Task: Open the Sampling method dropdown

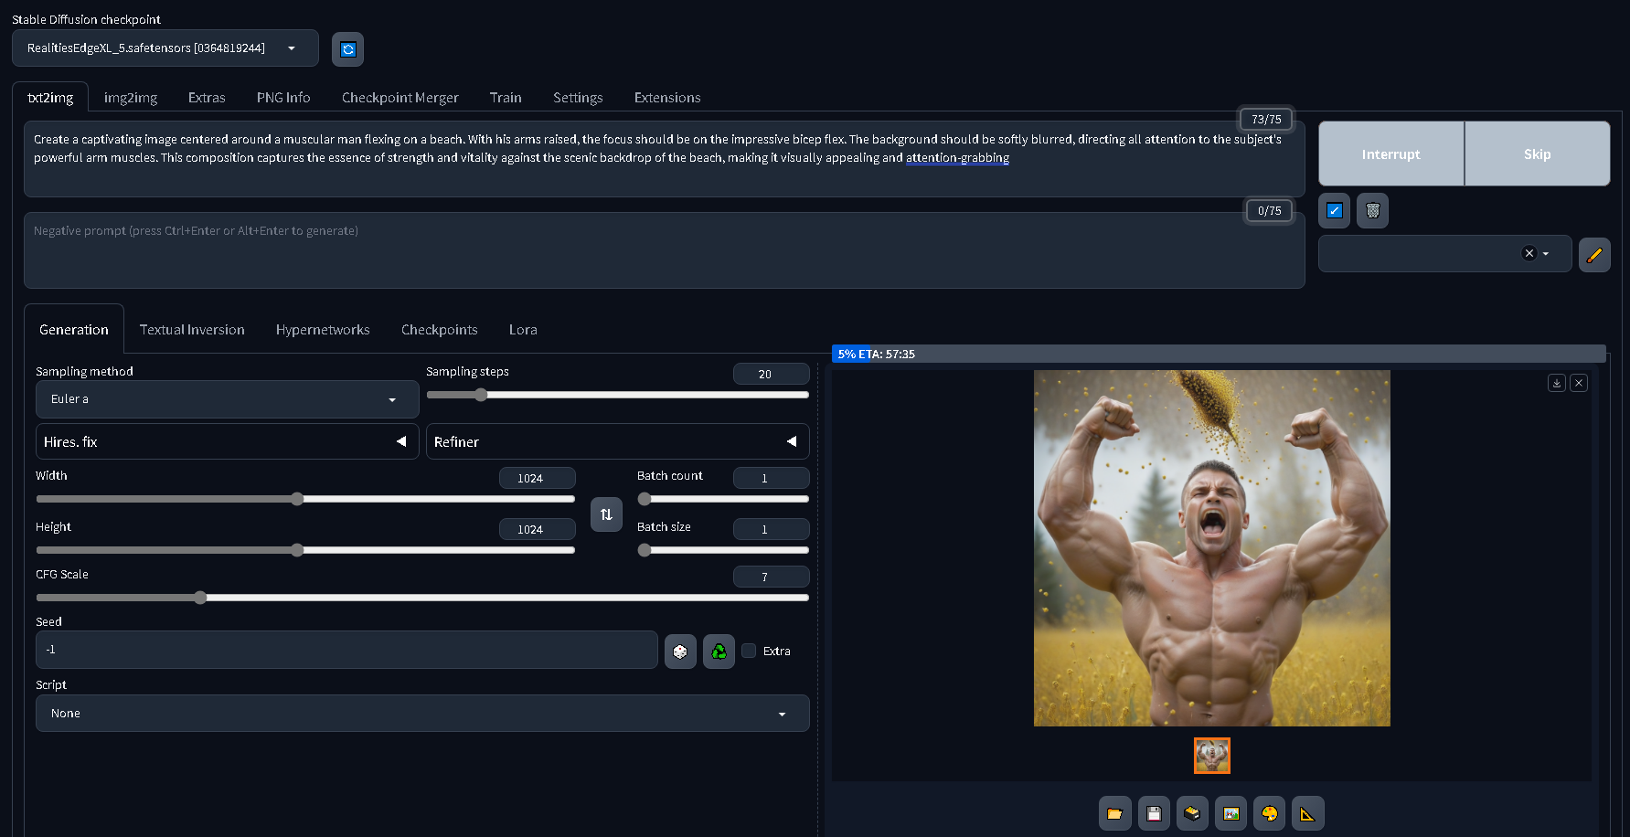Action: tap(227, 399)
